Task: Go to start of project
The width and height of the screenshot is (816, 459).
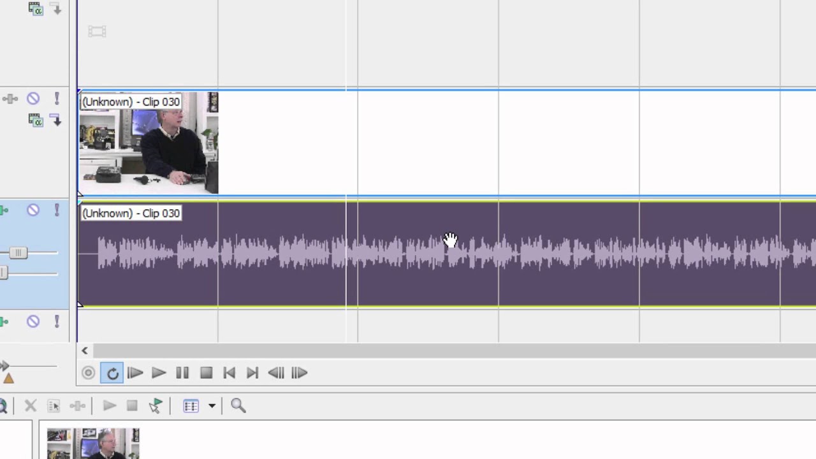Action: 229,373
